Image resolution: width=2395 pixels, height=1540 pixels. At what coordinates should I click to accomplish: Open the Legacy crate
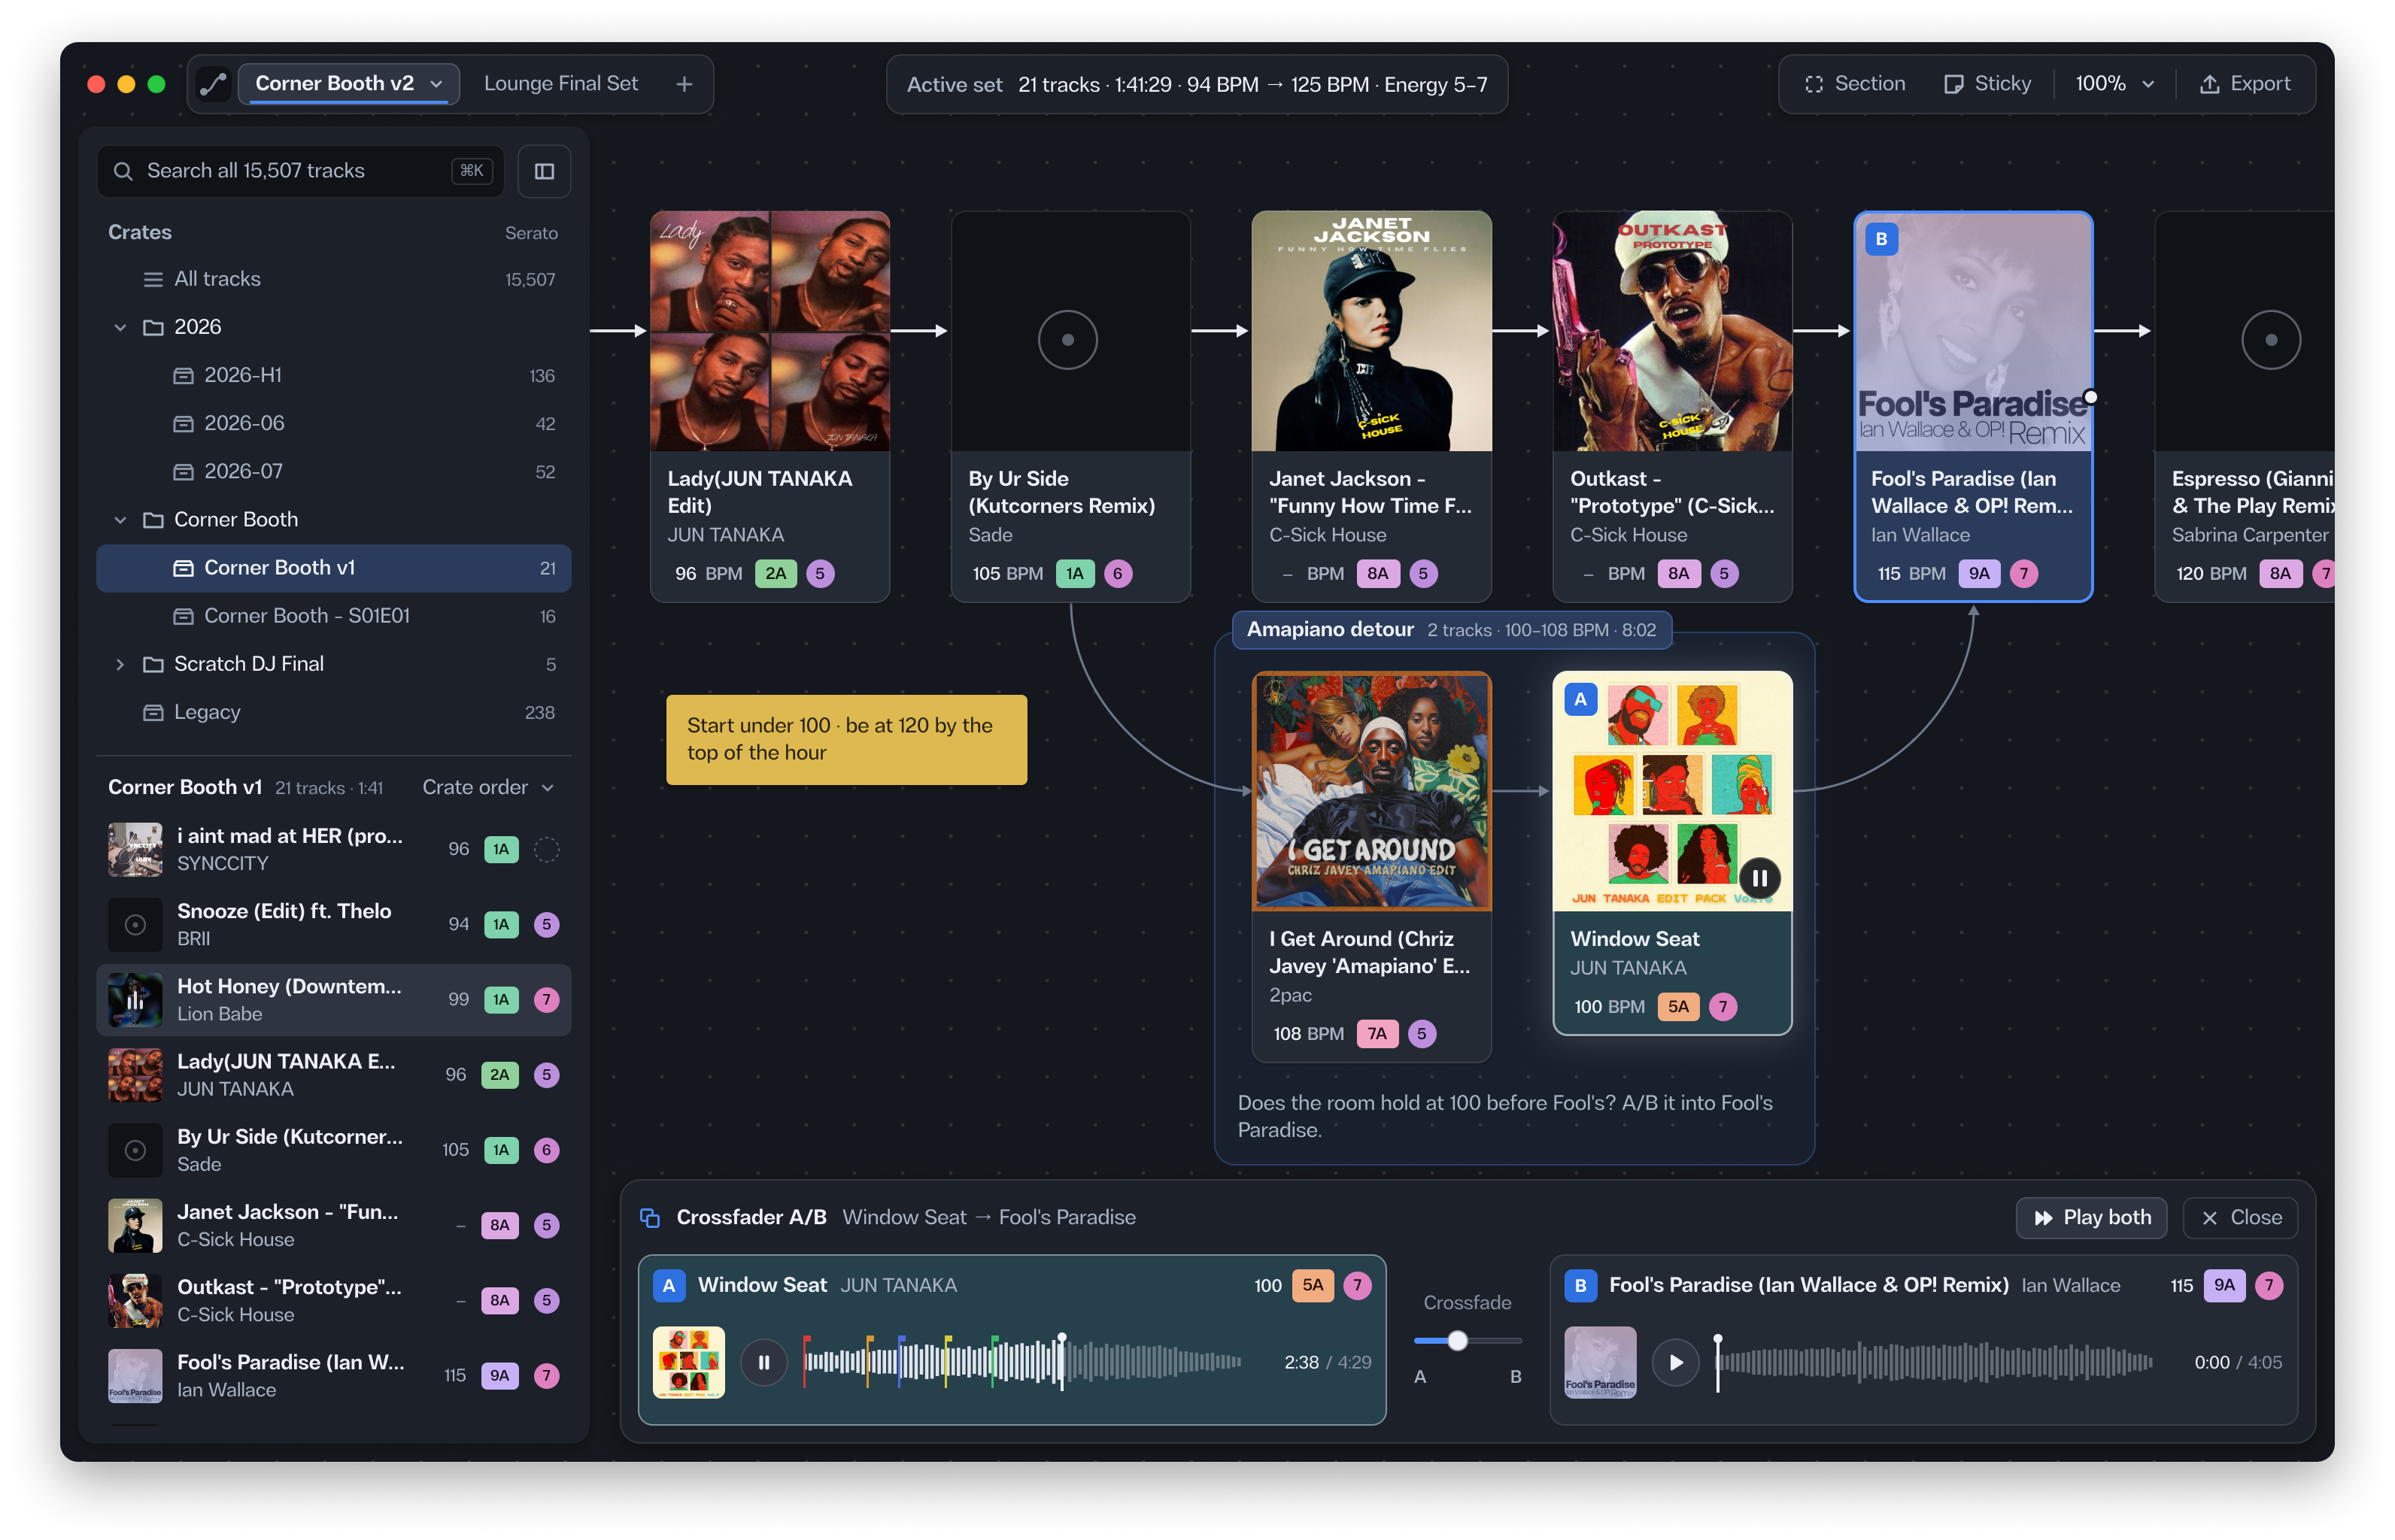pos(333,713)
